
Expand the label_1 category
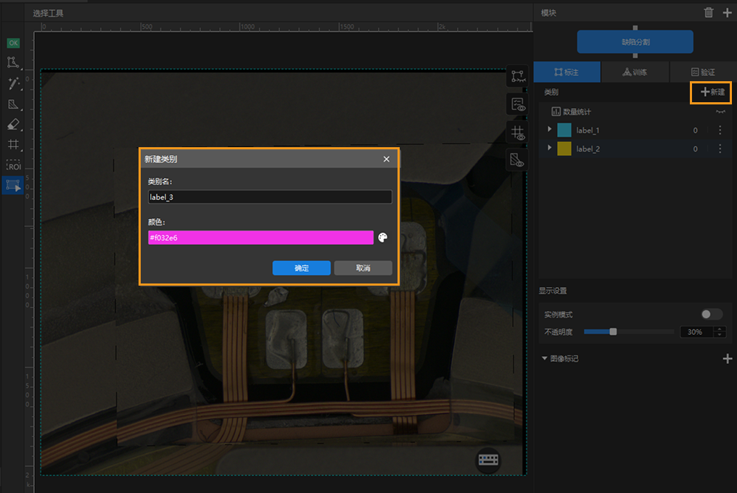549,129
